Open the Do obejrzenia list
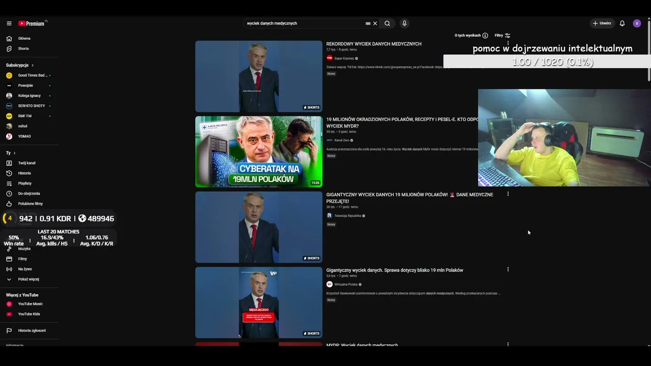The height and width of the screenshot is (366, 651). point(29,194)
